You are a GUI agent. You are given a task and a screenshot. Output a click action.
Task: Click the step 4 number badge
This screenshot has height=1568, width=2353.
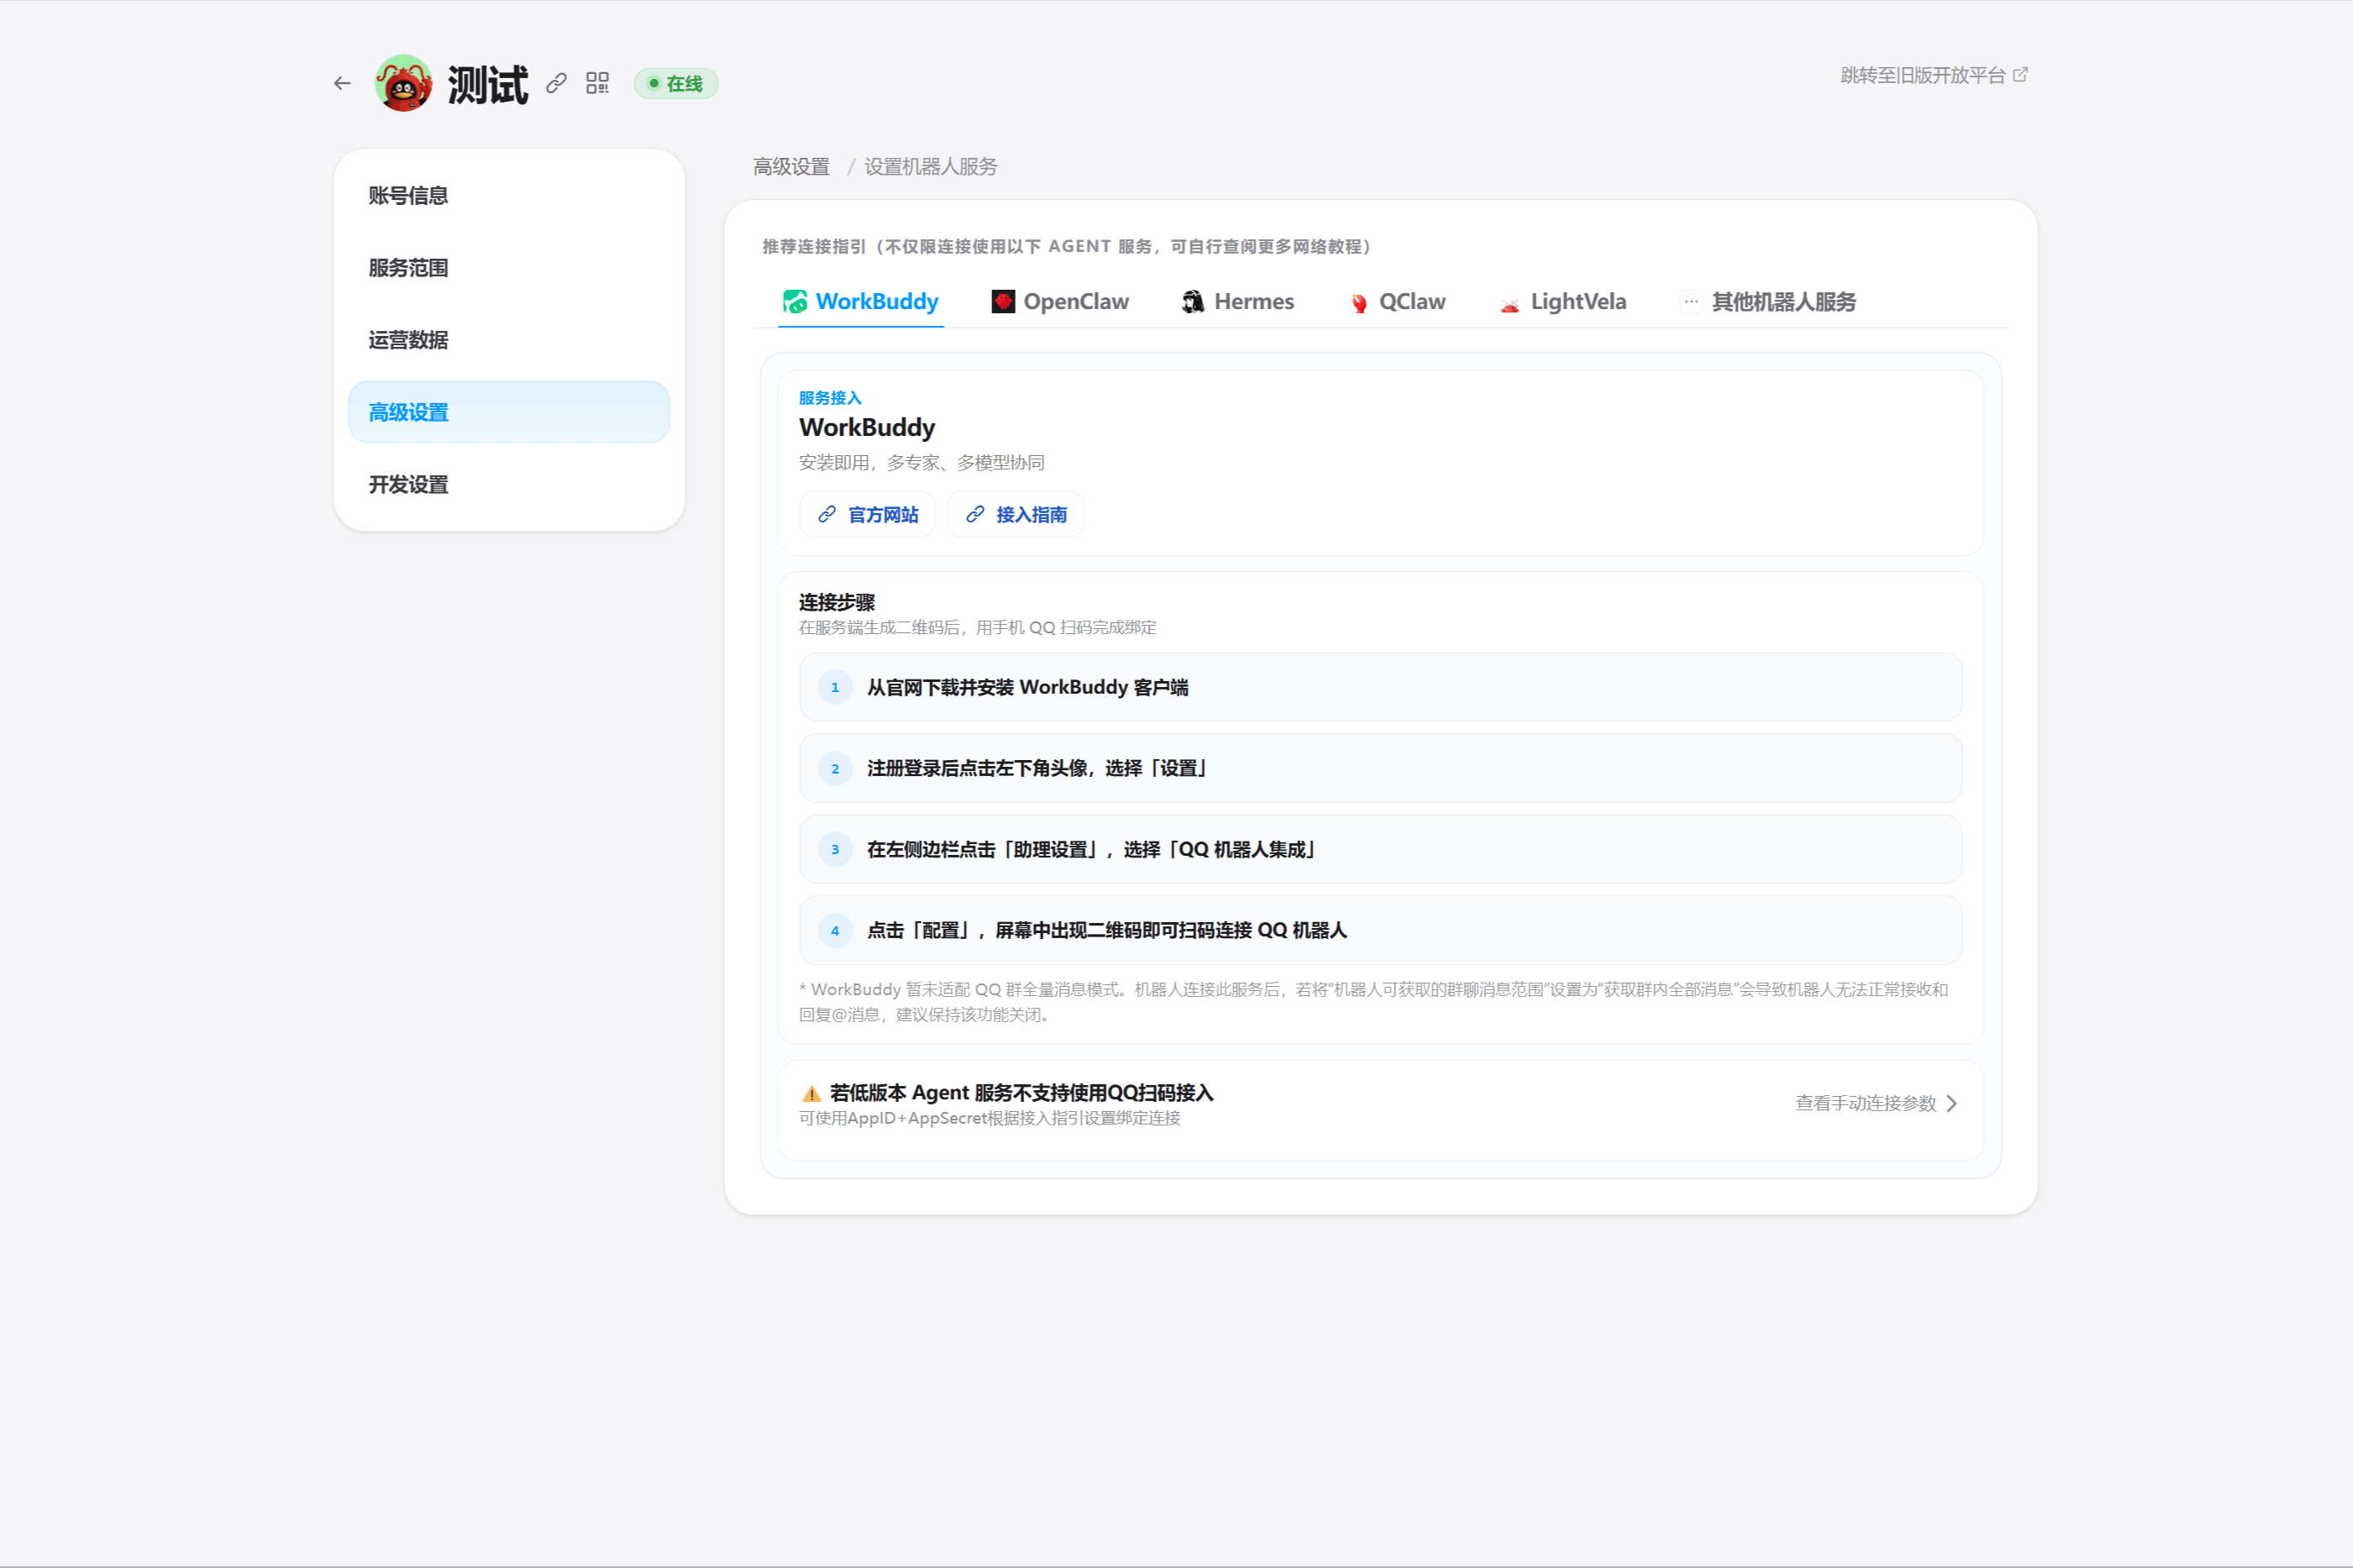click(x=835, y=930)
